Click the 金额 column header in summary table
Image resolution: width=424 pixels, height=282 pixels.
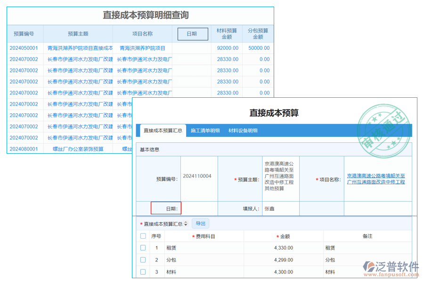tap(285, 236)
